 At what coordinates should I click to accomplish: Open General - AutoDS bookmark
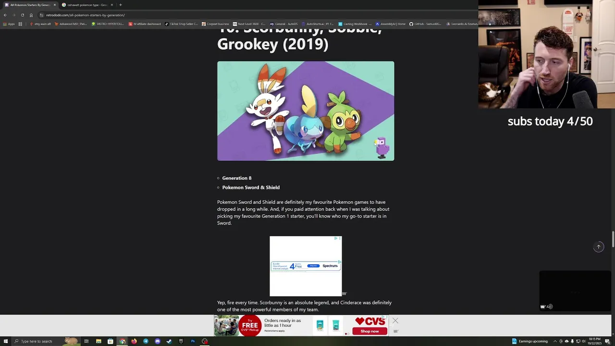tap(284, 24)
